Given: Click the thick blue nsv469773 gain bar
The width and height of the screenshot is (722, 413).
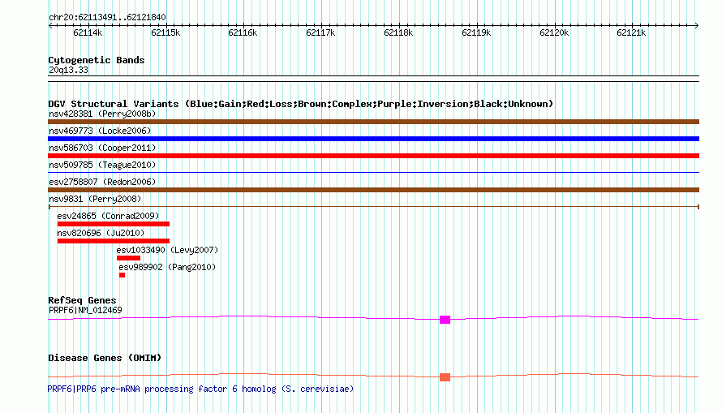Looking at the screenshot, I should click(373, 139).
